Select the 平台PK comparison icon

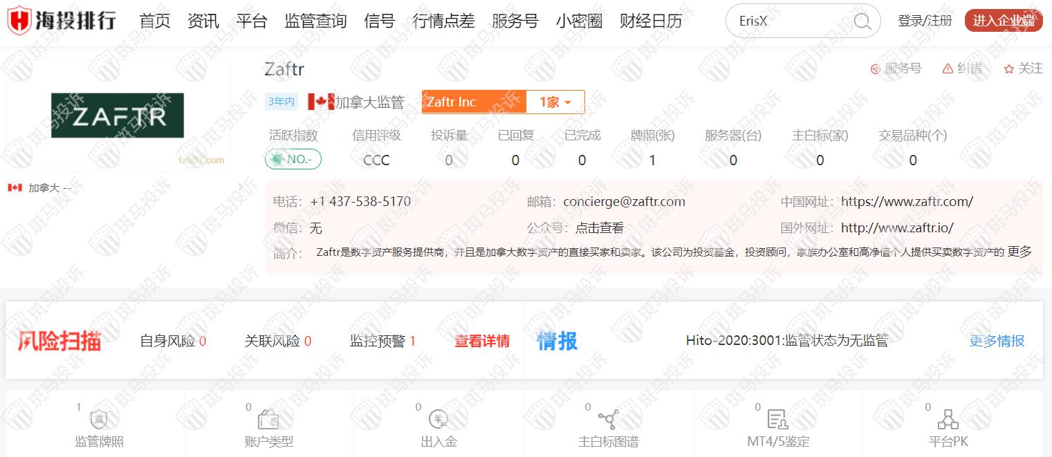948,420
